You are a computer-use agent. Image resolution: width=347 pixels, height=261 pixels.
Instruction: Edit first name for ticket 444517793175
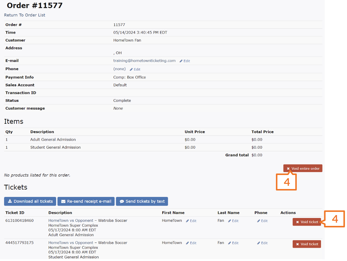(191, 243)
